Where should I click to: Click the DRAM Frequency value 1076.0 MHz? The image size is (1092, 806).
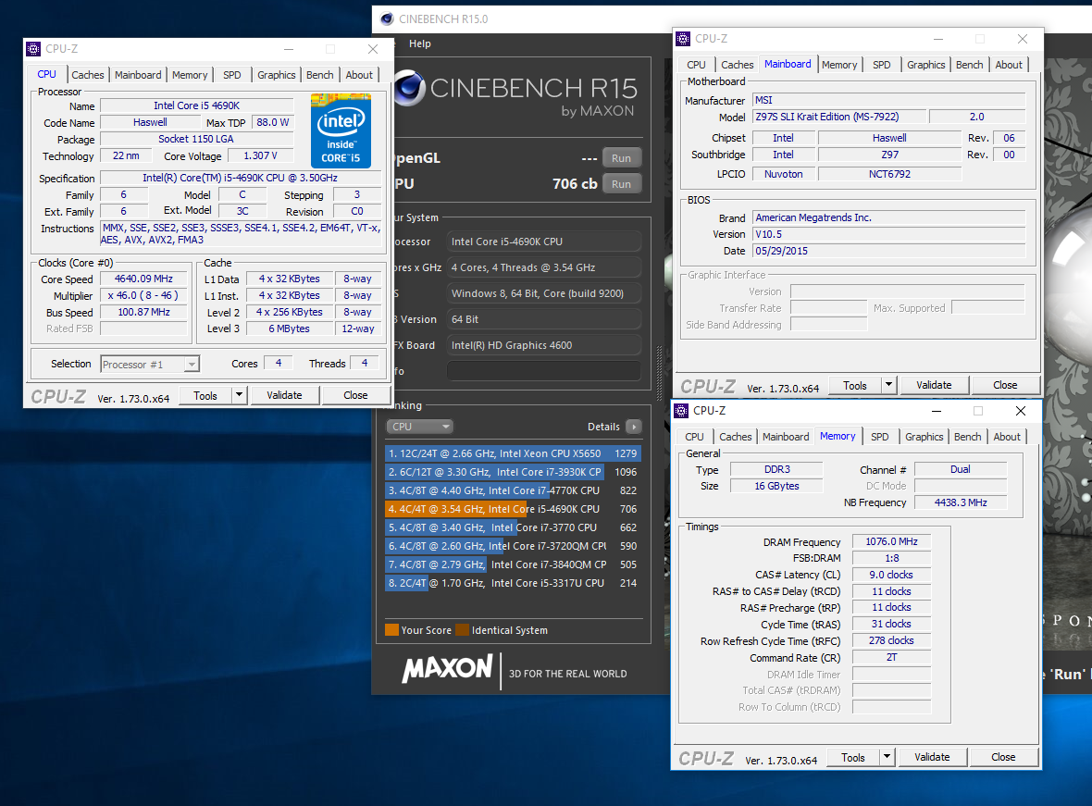[x=891, y=541]
